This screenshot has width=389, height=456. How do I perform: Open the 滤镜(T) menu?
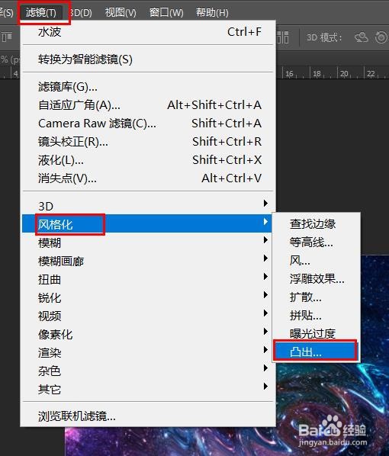click(x=41, y=12)
